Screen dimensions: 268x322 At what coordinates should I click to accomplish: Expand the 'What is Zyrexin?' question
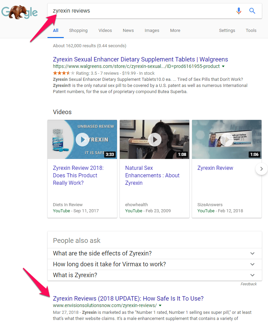155,275
